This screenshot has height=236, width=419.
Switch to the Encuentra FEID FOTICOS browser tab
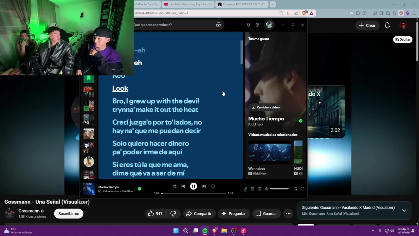242,4
